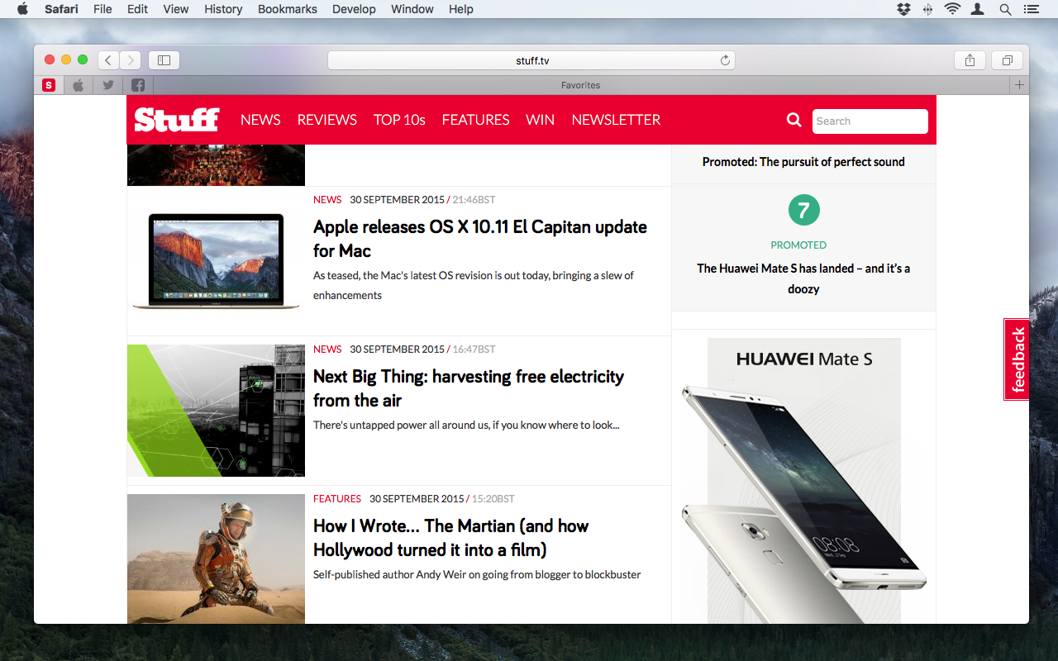Go to the NEWS section in site header

(x=260, y=120)
